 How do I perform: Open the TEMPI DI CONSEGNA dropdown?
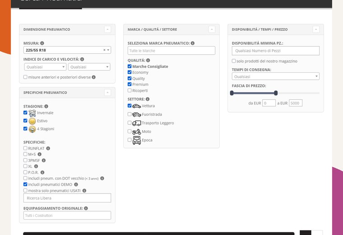coord(276,76)
